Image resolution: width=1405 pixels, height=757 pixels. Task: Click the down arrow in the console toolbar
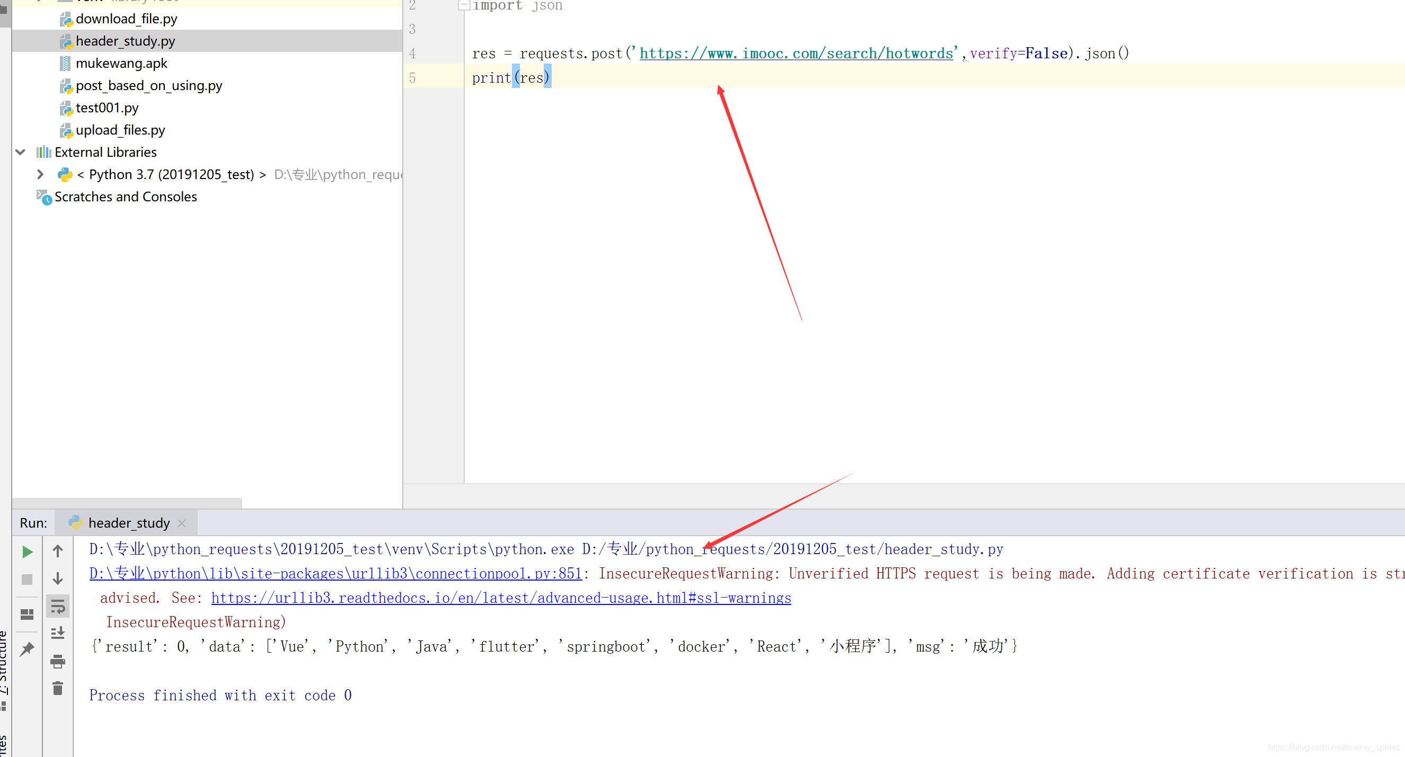[58, 578]
